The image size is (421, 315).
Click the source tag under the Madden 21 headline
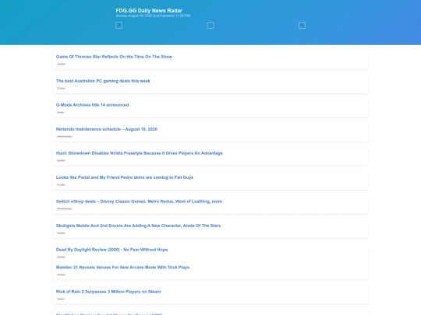click(x=61, y=275)
